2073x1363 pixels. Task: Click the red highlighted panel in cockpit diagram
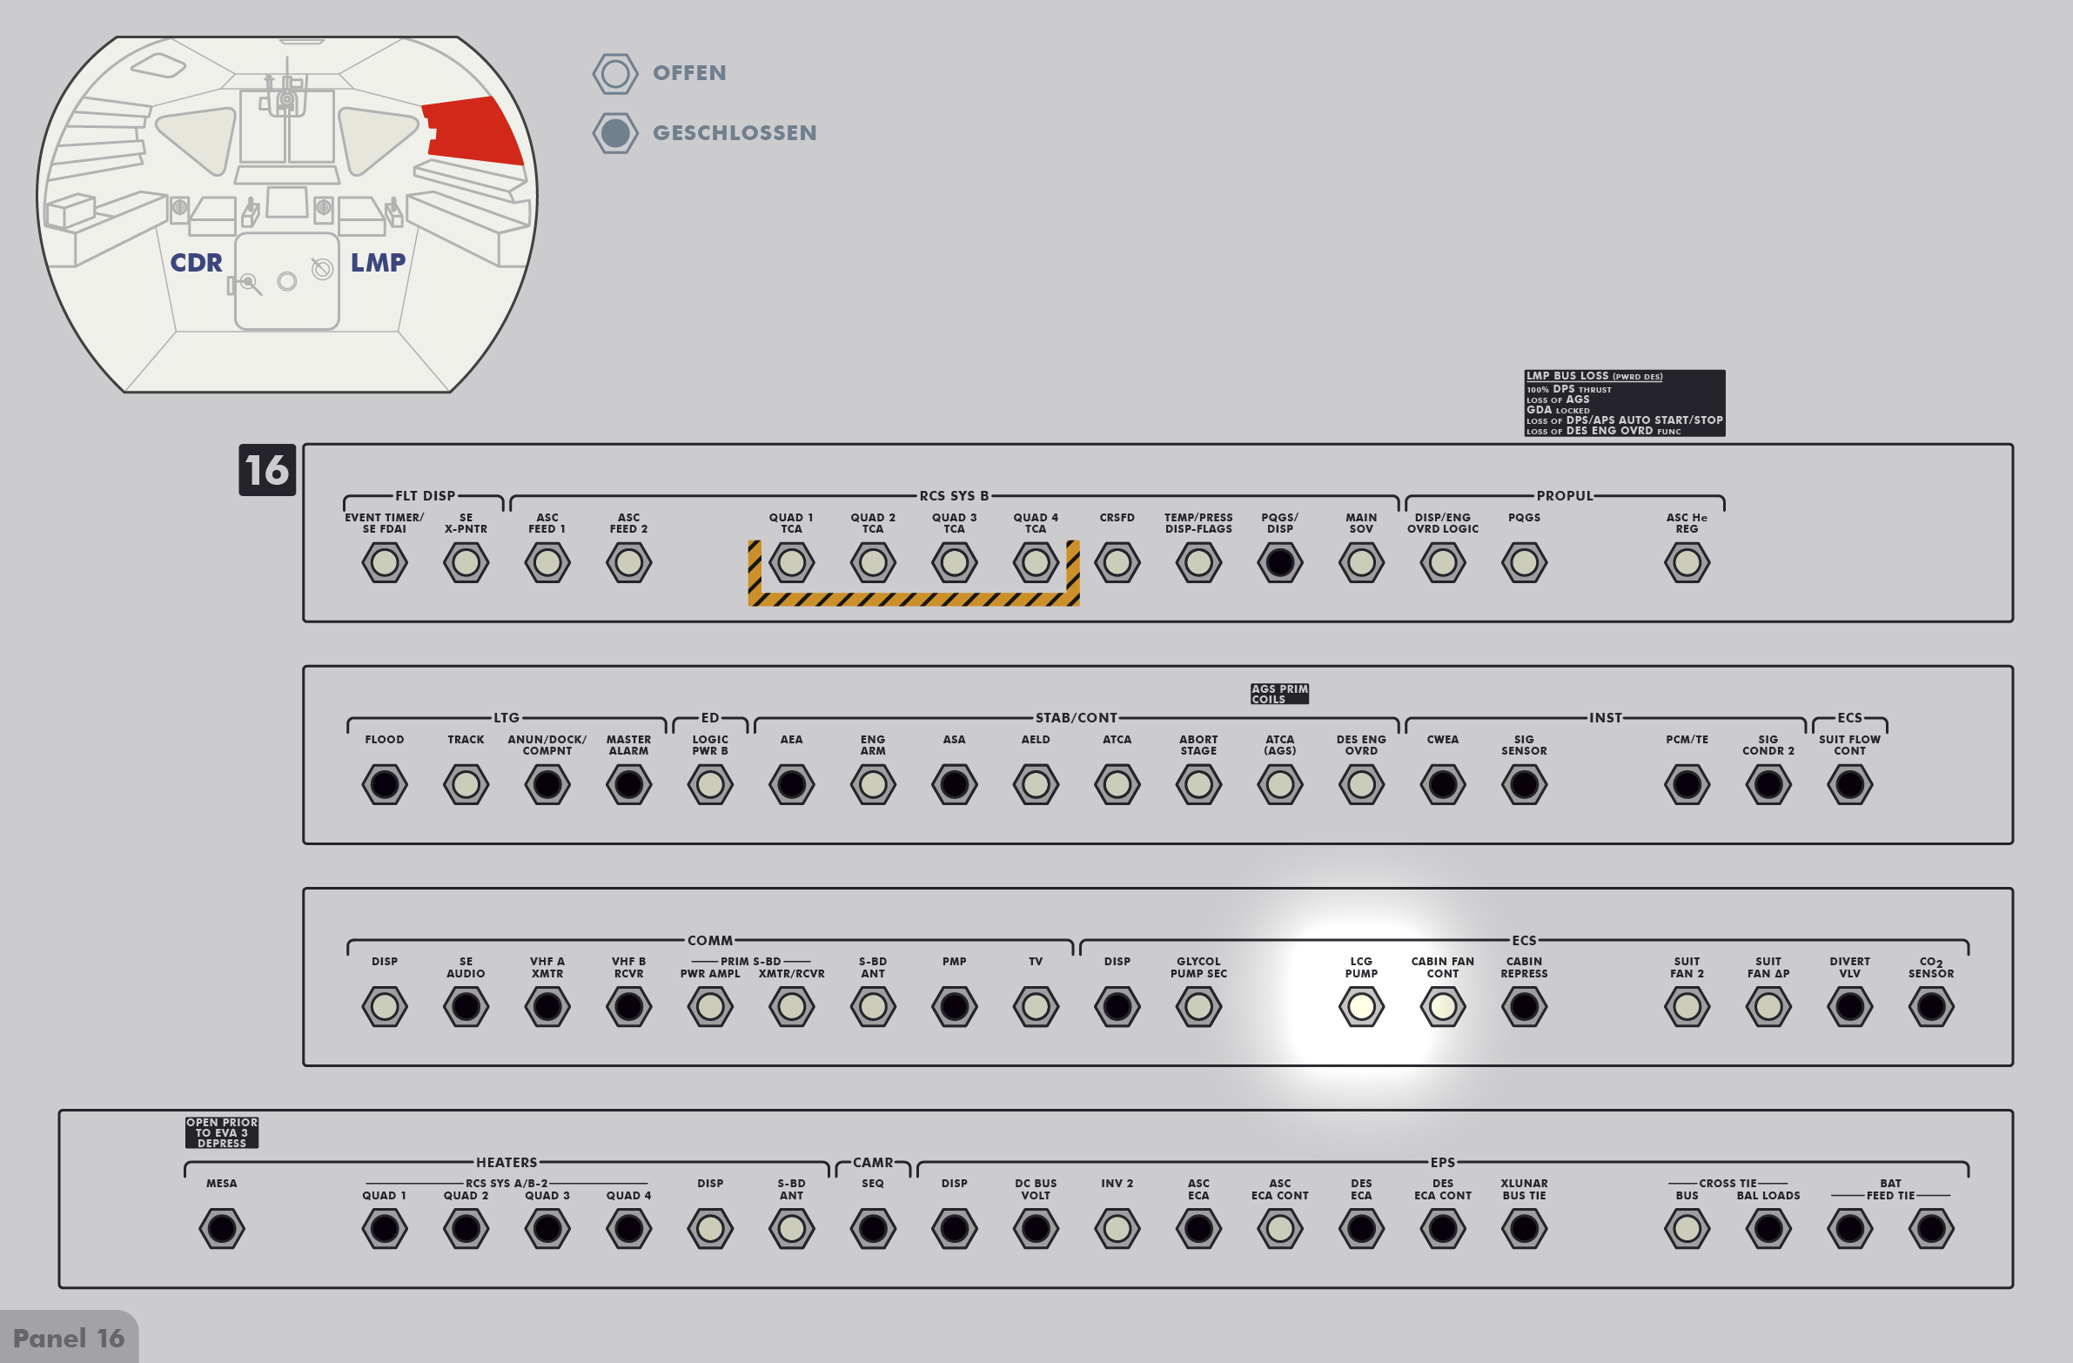click(x=470, y=131)
